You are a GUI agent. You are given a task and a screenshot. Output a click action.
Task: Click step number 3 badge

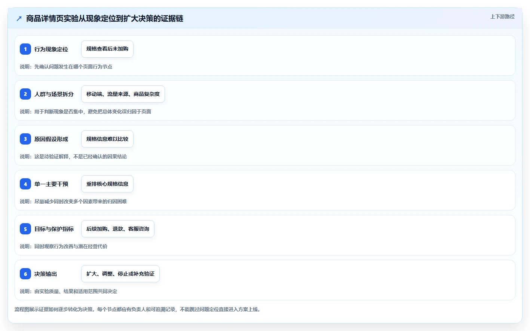pyautogui.click(x=25, y=139)
